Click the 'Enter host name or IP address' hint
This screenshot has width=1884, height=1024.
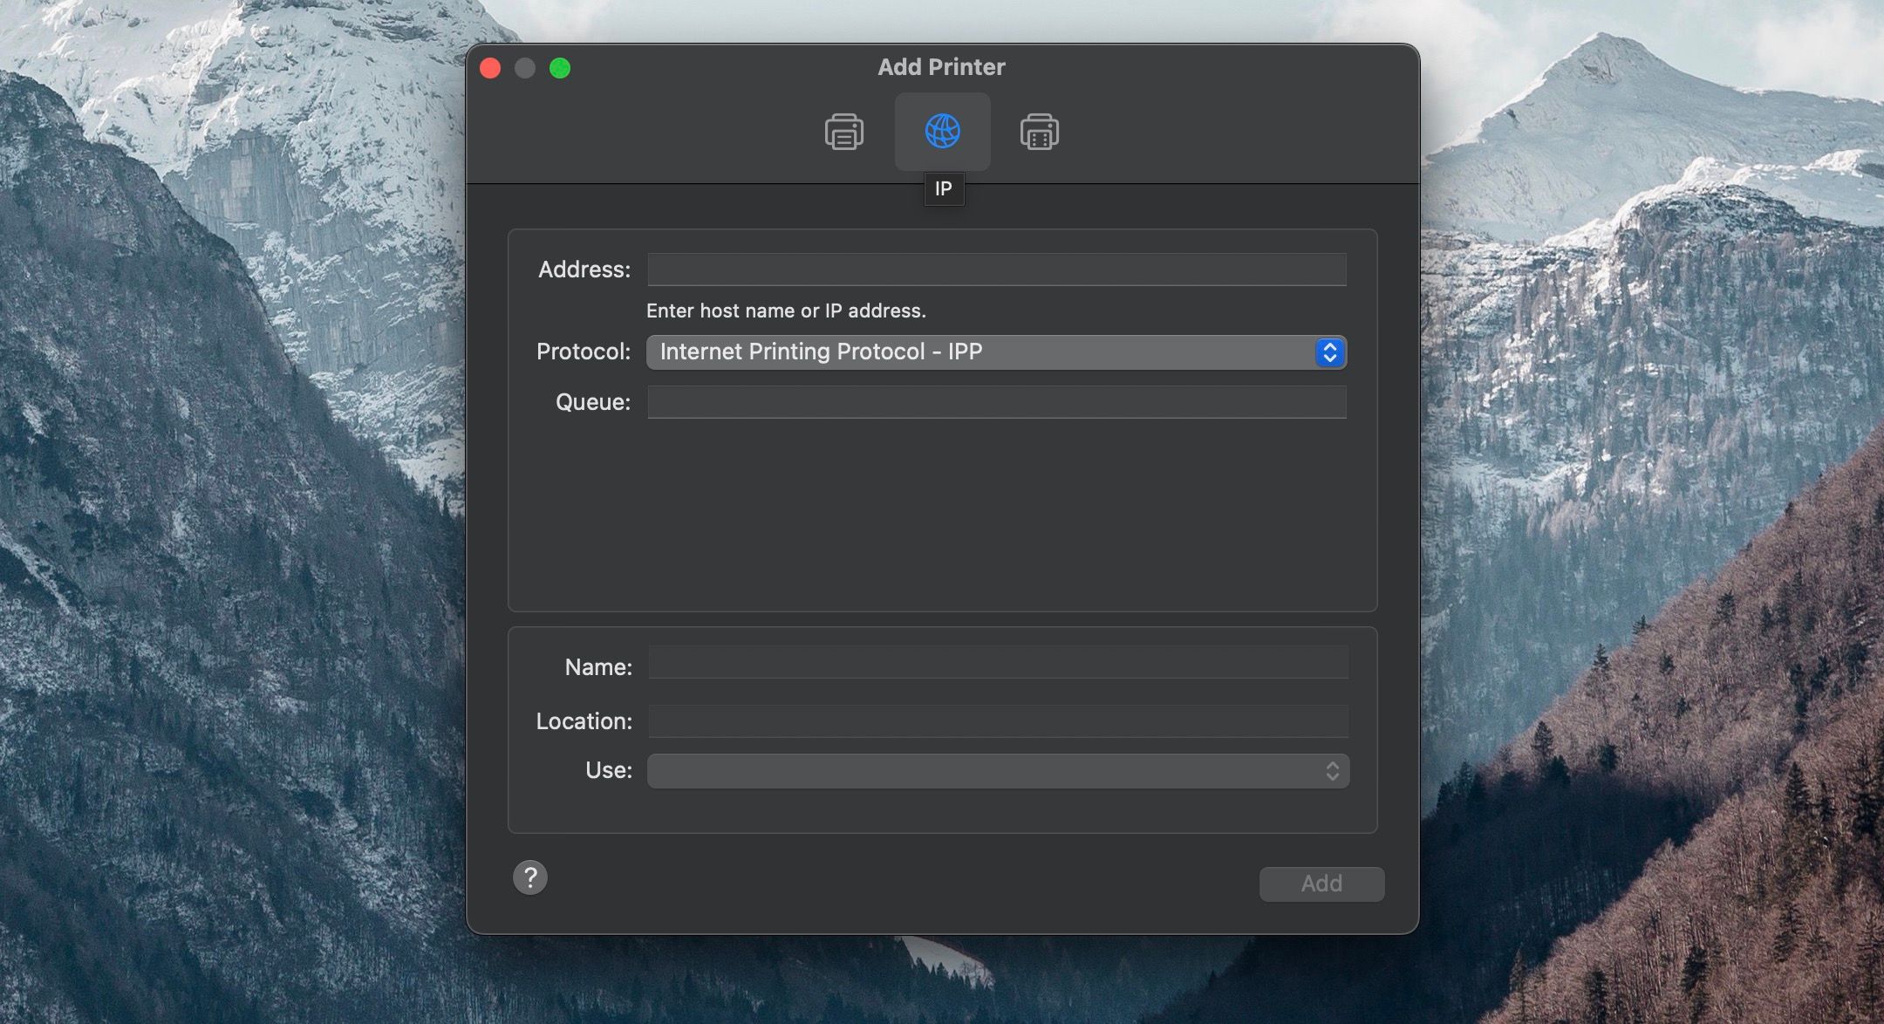[786, 311]
